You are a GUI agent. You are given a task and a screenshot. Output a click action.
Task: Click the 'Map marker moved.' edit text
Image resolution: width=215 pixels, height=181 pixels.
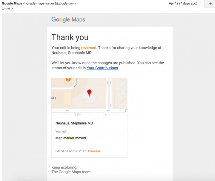(71, 138)
